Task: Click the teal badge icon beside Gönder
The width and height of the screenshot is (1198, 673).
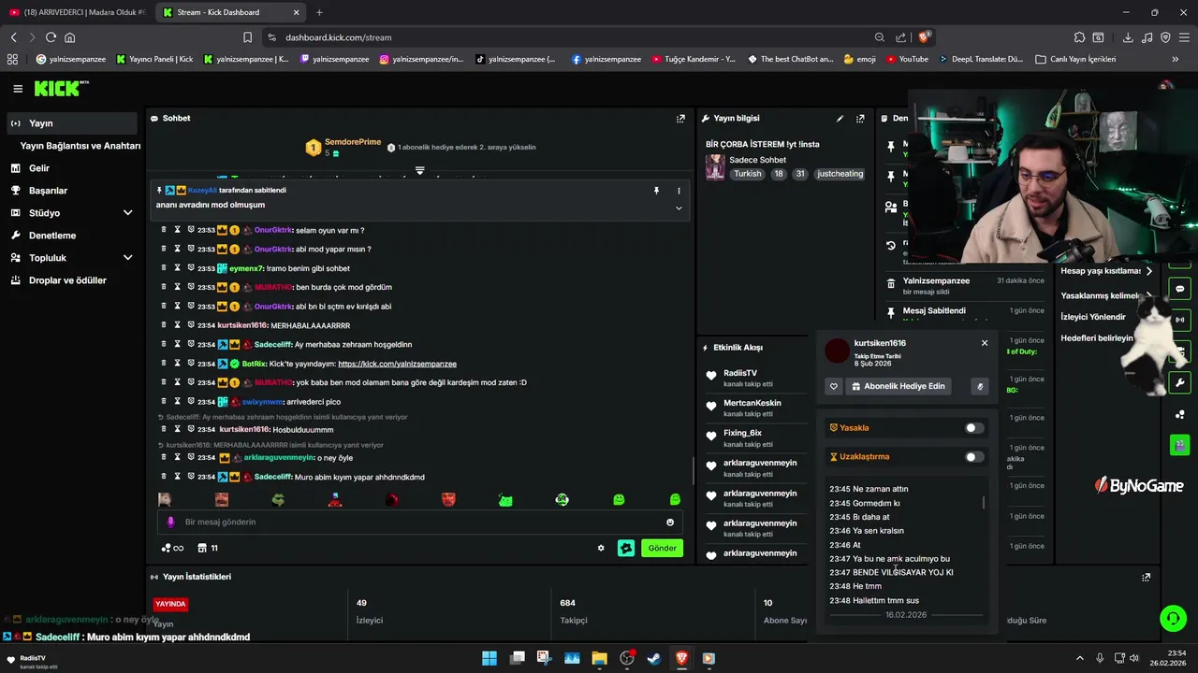Action: (626, 549)
